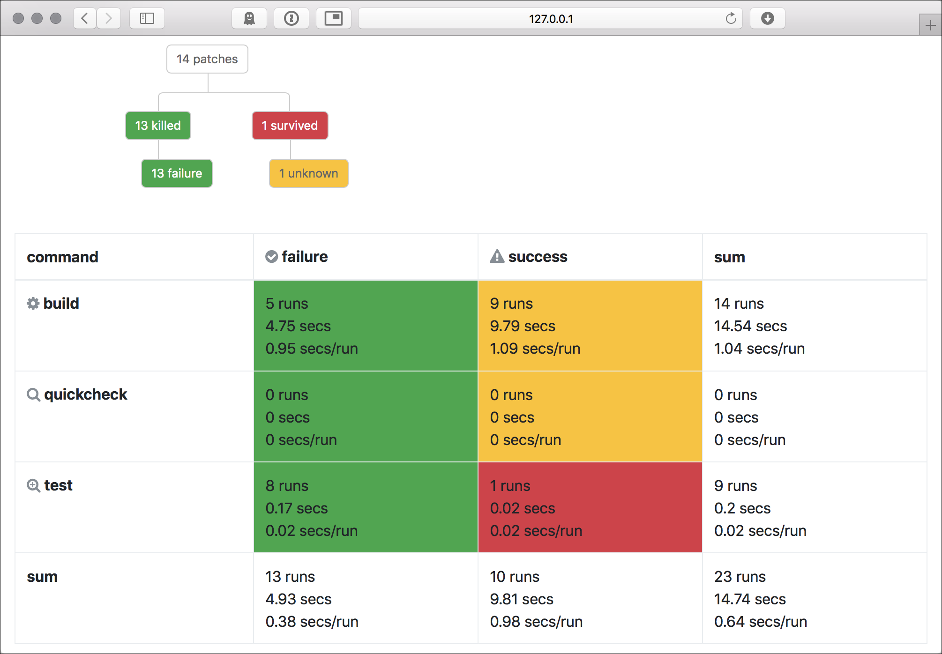Reload the page with the refresh icon
The width and height of the screenshot is (942, 654).
(731, 19)
